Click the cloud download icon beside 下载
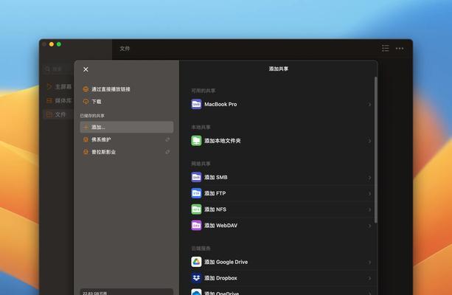The image size is (452, 295). click(86, 102)
